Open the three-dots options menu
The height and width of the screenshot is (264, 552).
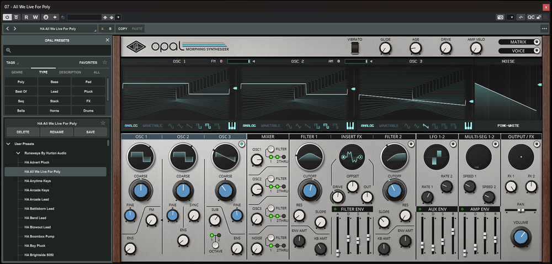(x=544, y=29)
